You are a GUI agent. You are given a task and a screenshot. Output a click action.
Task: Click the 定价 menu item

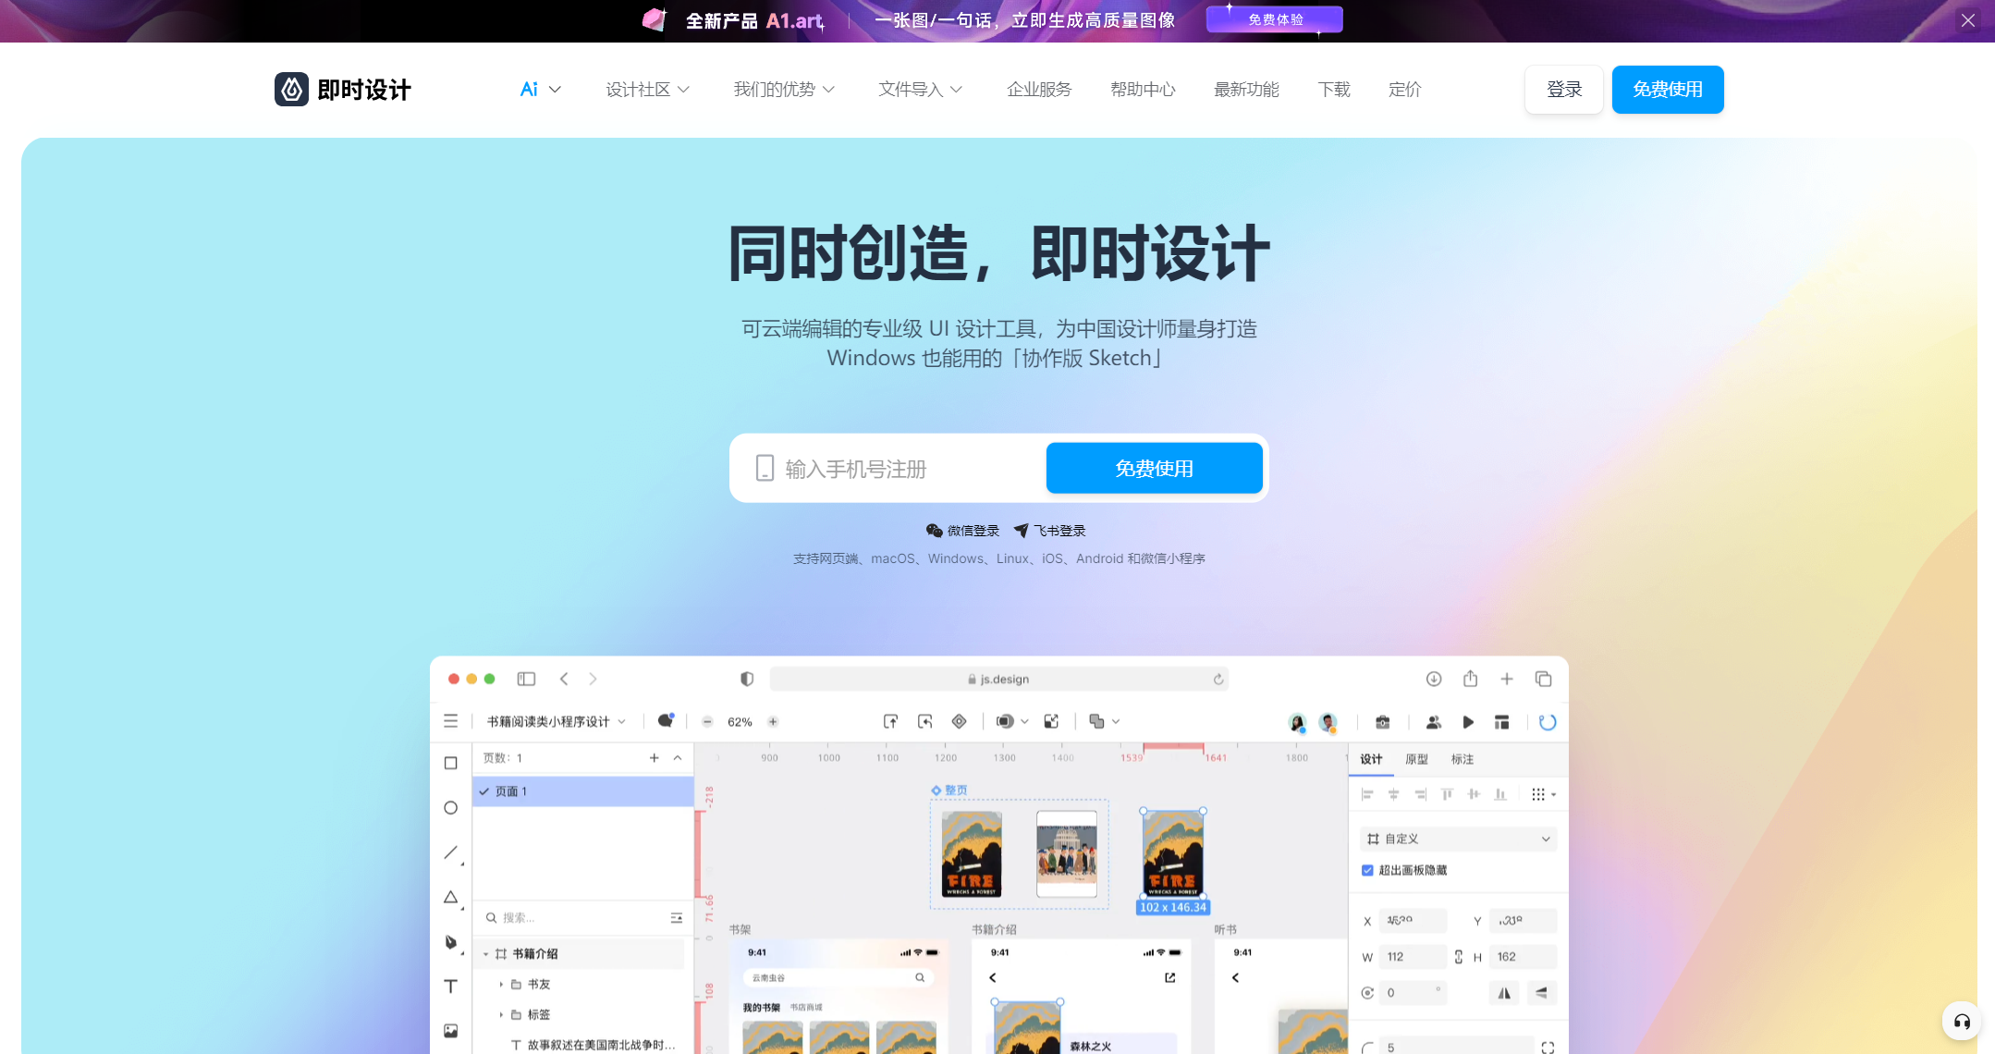pyautogui.click(x=1404, y=89)
